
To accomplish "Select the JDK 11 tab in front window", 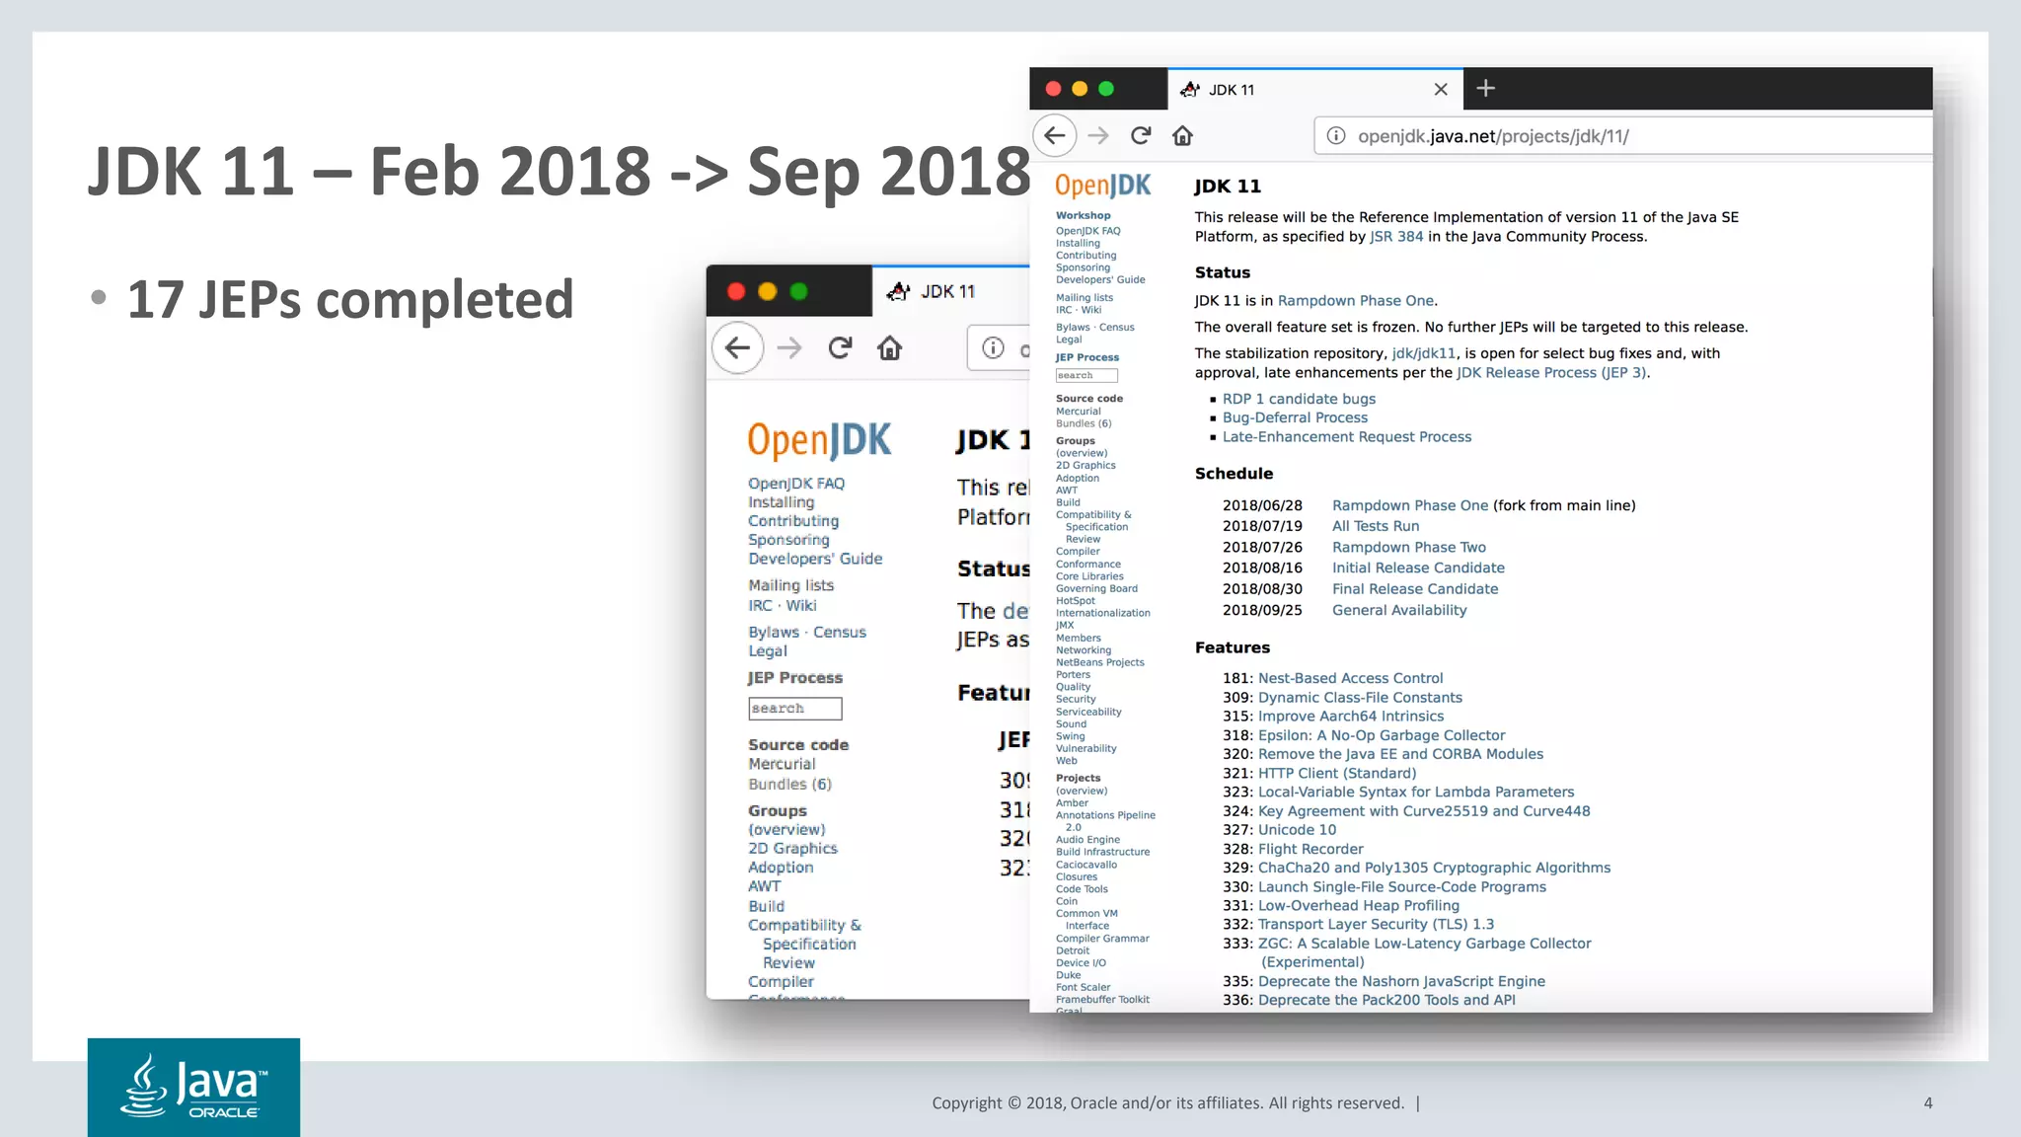I will (x=1314, y=89).
